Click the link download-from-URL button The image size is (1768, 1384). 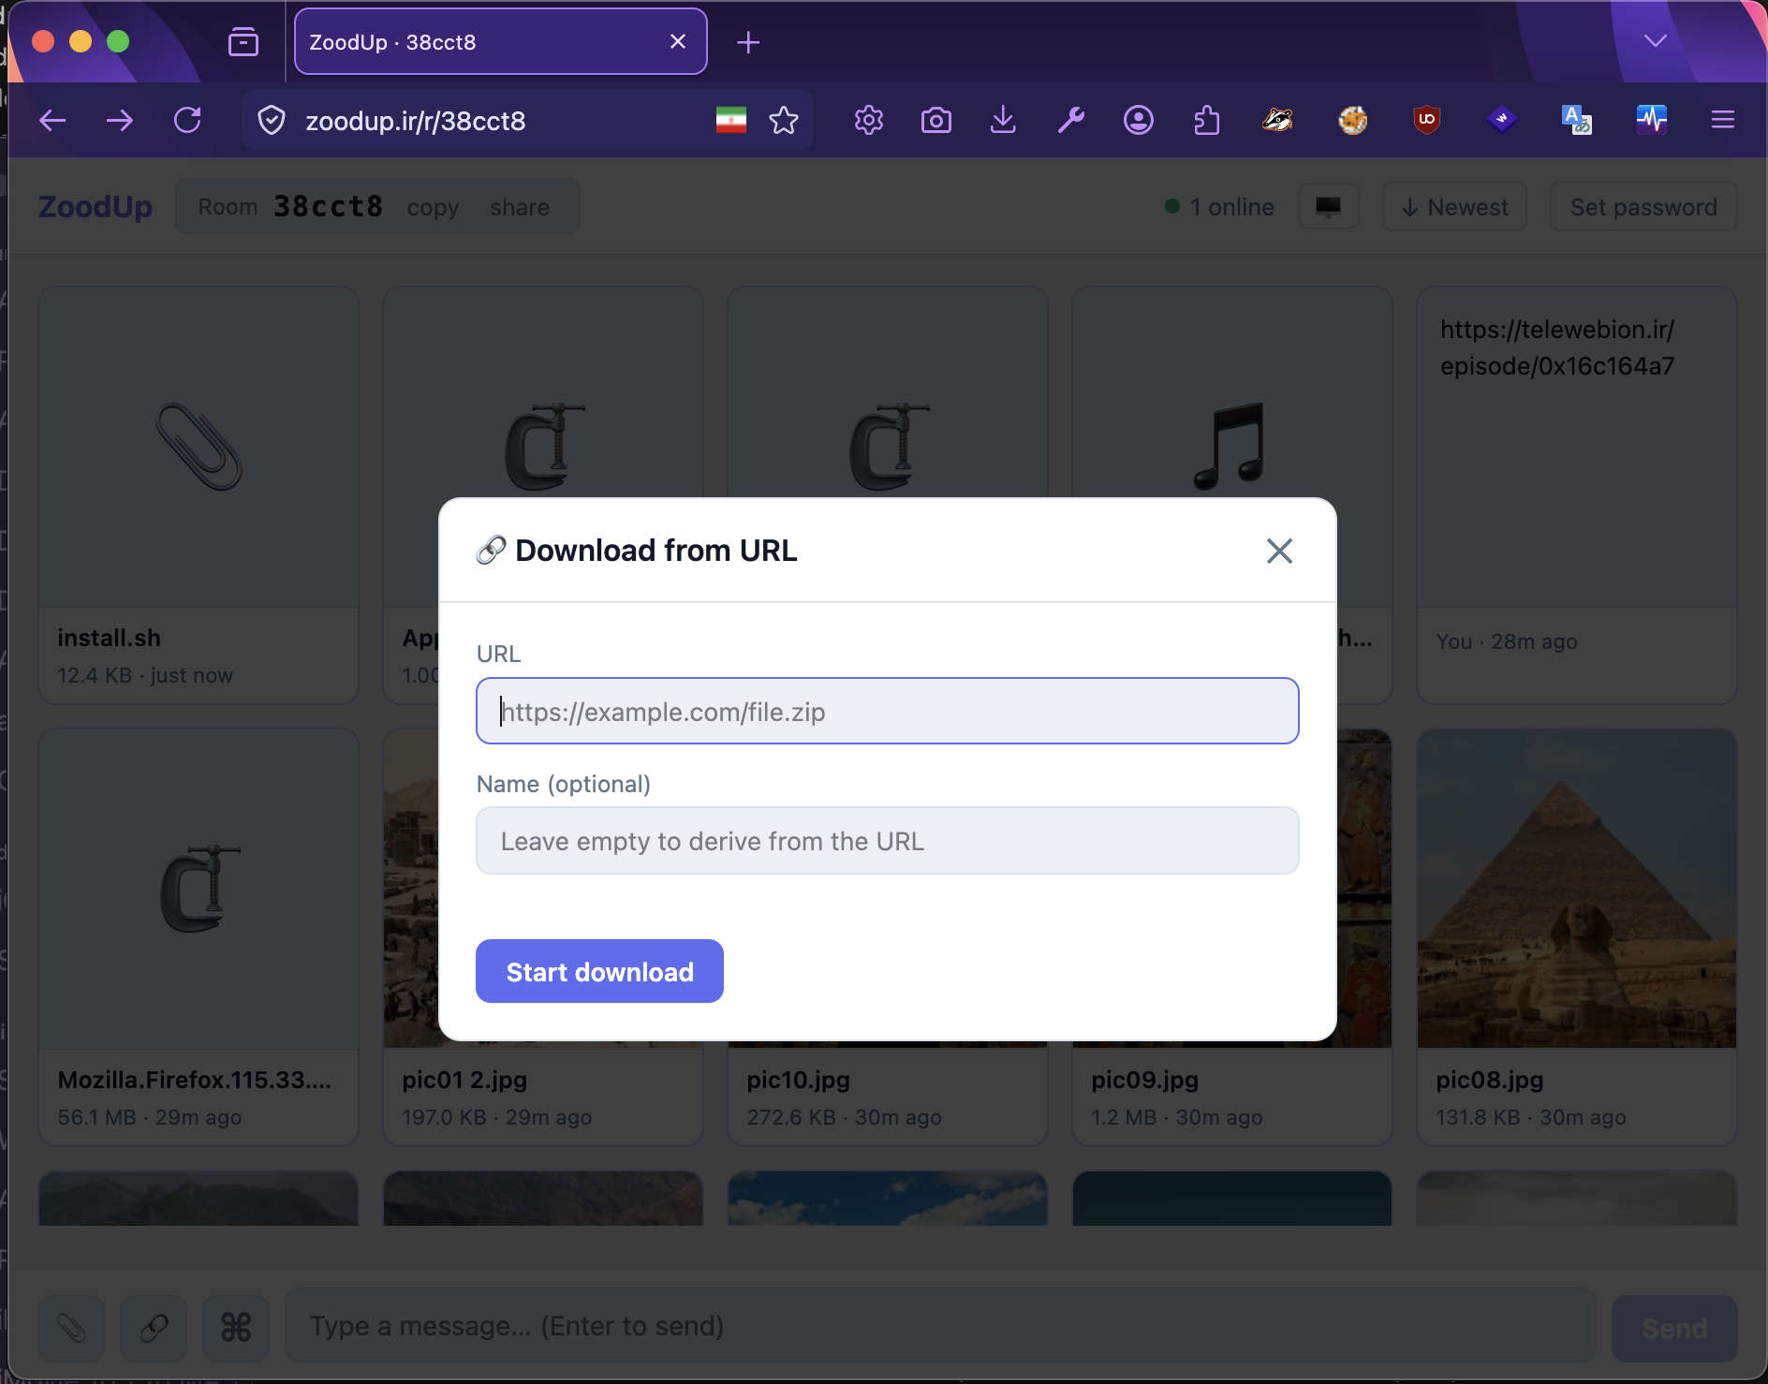154,1328
